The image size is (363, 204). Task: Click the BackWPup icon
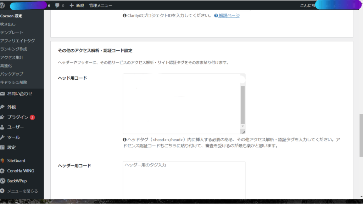(2, 181)
